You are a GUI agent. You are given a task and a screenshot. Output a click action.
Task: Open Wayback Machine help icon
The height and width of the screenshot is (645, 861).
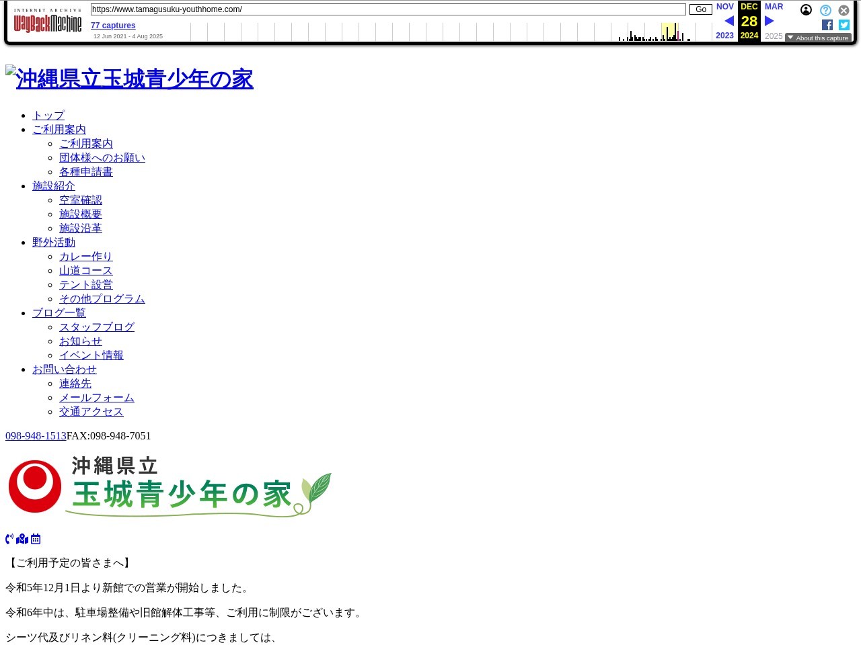point(825,10)
